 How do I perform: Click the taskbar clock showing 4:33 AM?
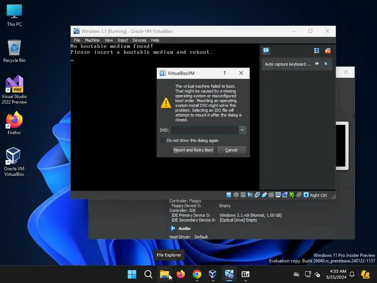click(336, 274)
